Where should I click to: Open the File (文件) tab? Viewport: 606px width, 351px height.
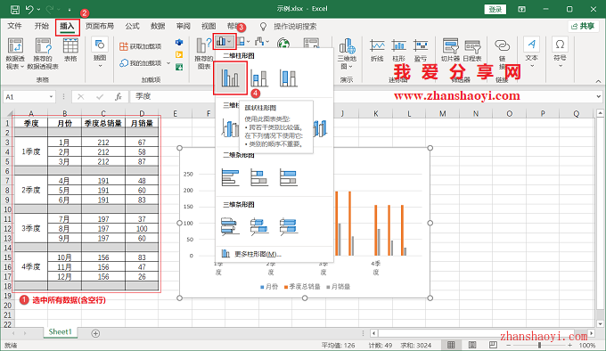pos(14,26)
